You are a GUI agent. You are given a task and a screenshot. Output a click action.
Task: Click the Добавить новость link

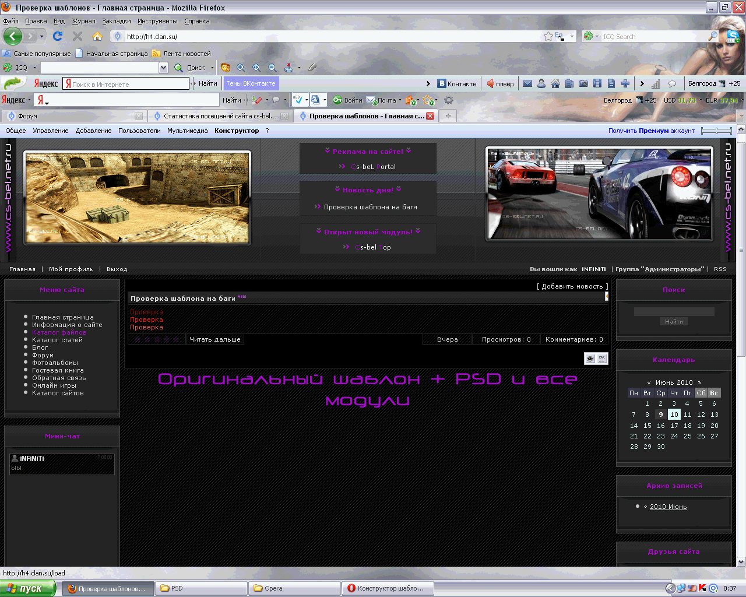click(x=572, y=286)
